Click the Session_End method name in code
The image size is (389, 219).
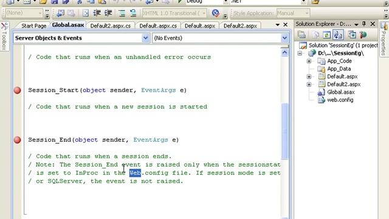pos(49,140)
